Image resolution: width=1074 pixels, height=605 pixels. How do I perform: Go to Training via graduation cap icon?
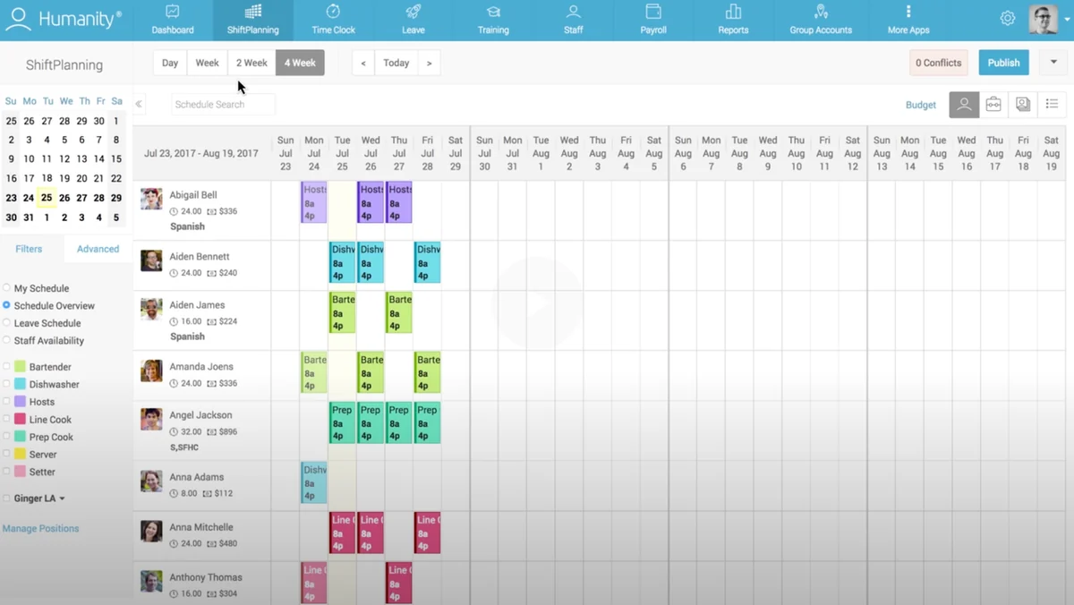pos(493,13)
